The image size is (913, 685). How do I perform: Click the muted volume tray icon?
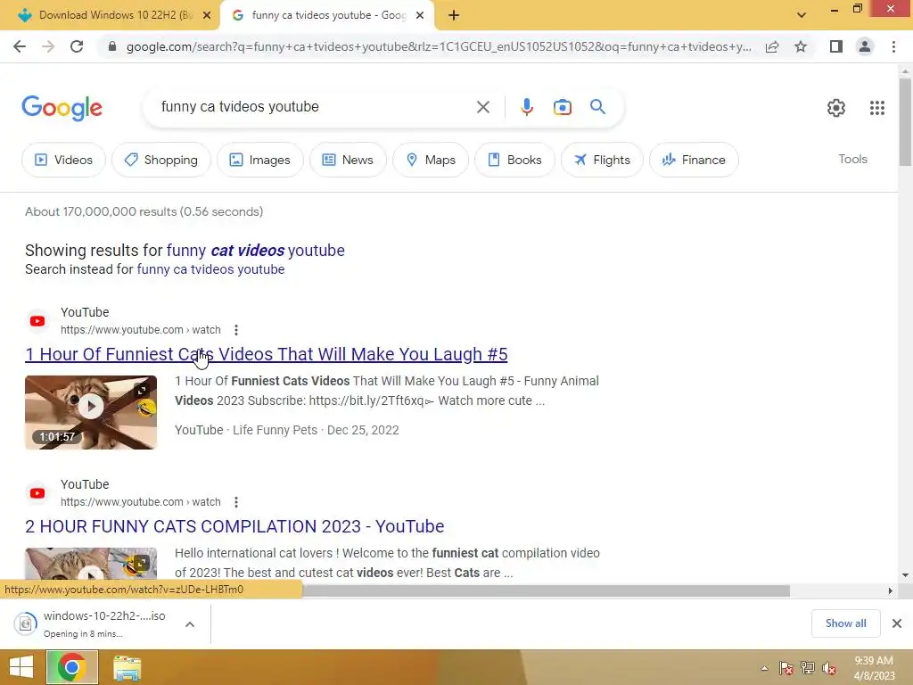[x=829, y=668]
